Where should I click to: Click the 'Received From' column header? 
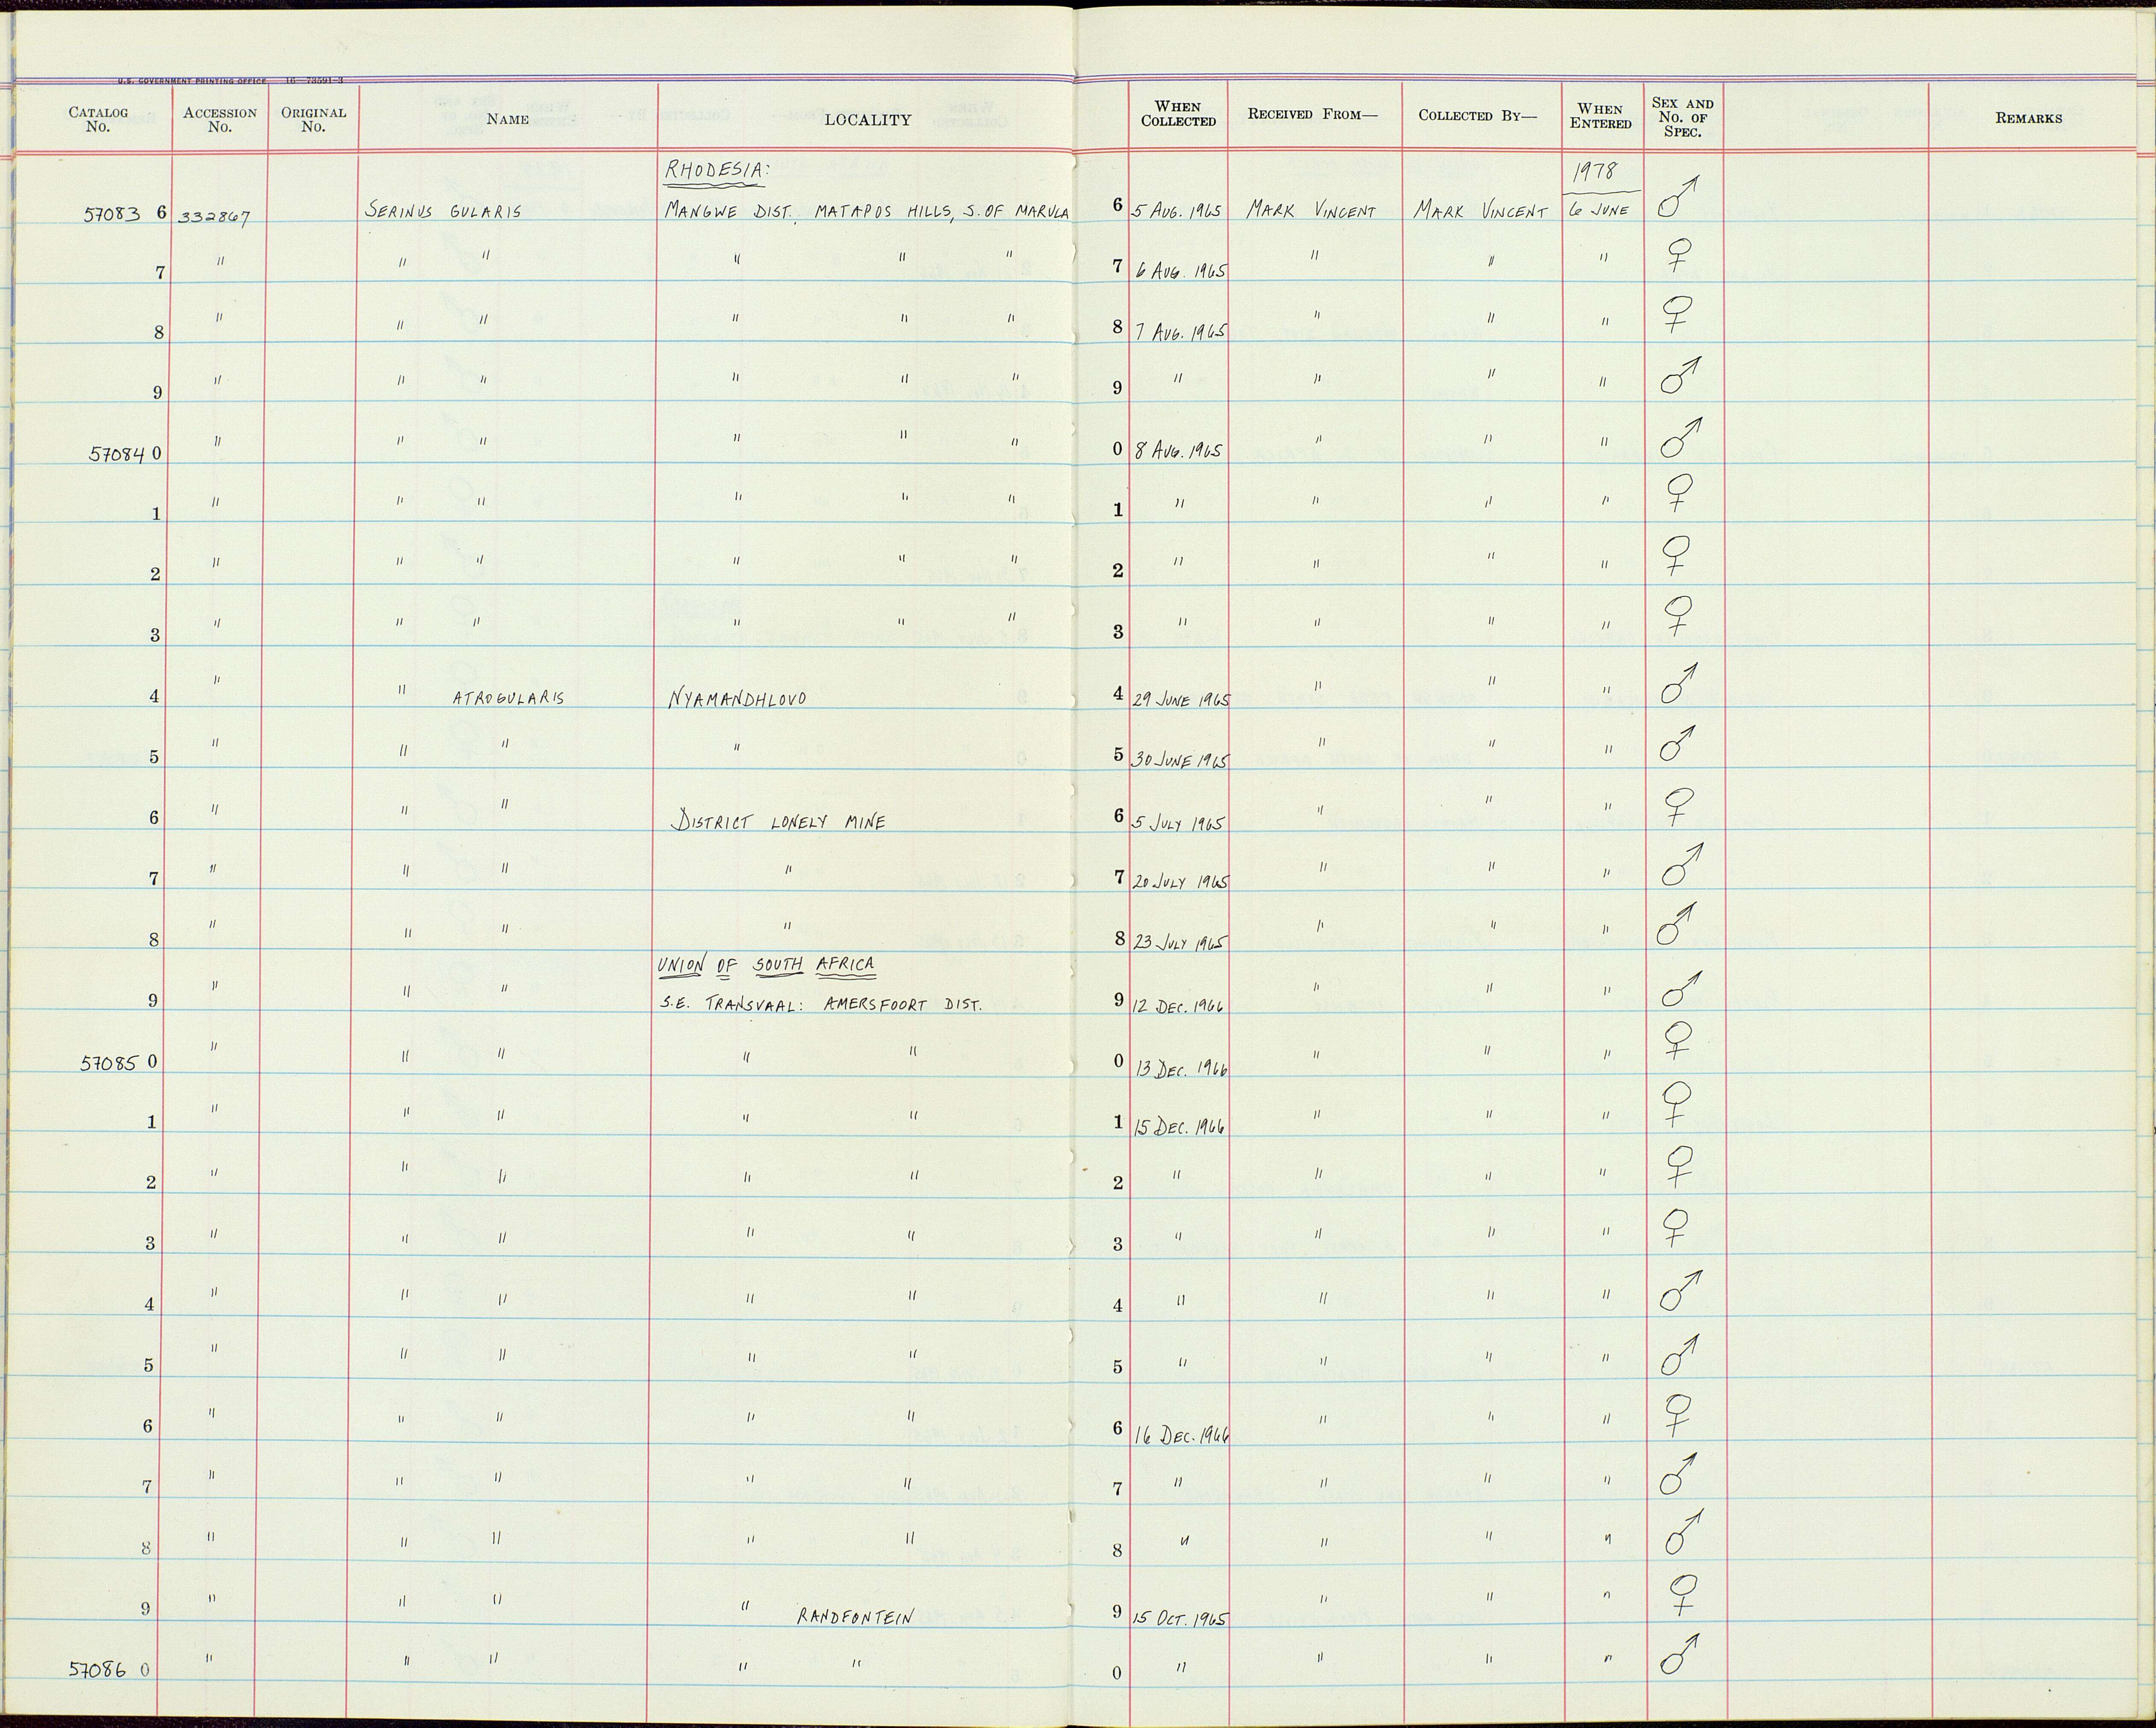tap(1312, 114)
